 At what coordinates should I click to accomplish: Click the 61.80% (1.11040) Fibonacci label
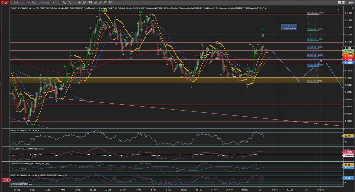click(315, 39)
